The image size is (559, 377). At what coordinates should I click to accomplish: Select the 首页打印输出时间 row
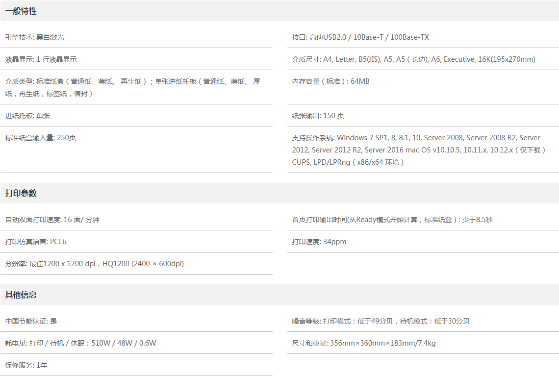click(392, 220)
